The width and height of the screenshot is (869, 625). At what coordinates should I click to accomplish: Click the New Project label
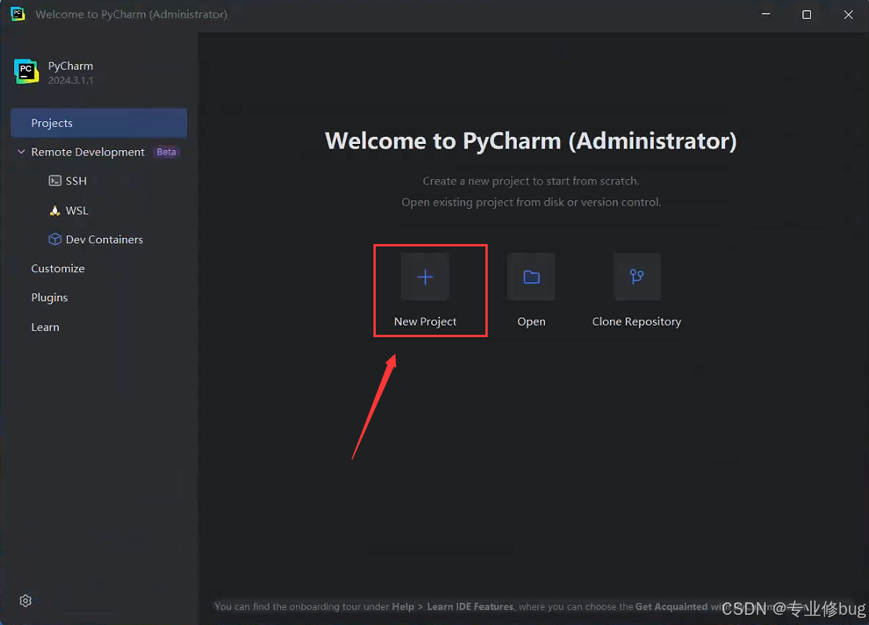[x=425, y=321]
